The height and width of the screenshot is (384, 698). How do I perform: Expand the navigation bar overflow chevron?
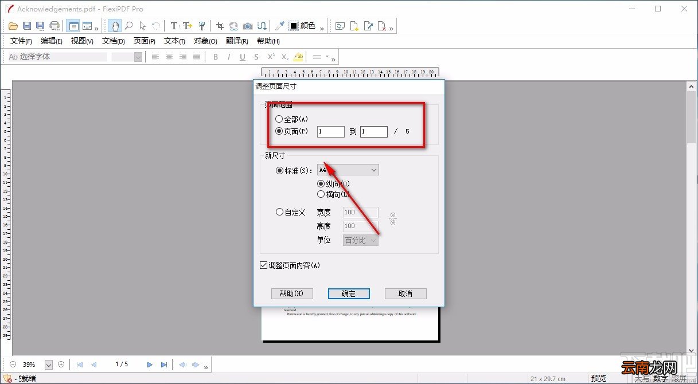205,367
